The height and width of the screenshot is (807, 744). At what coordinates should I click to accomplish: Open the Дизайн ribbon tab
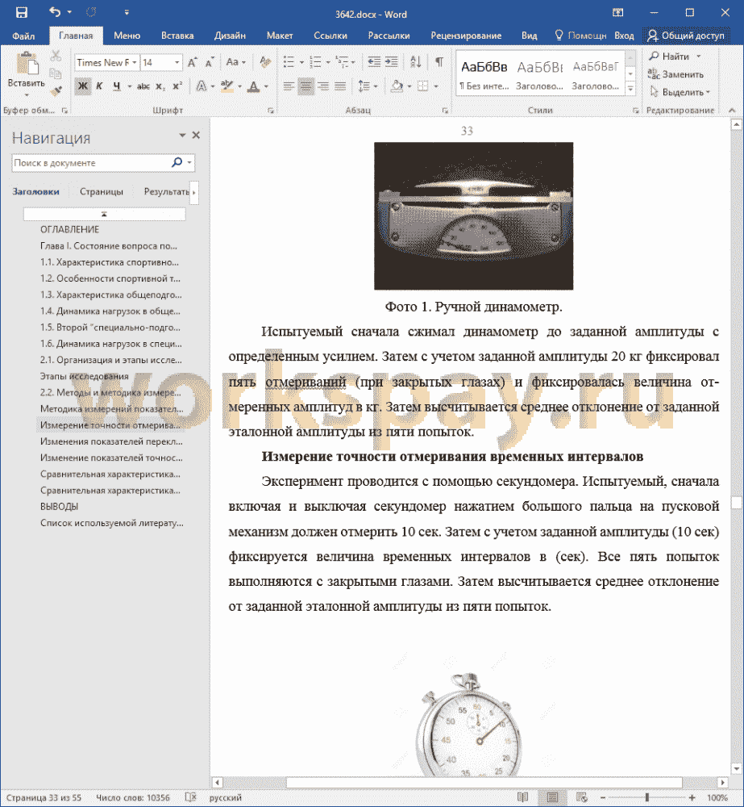click(230, 36)
